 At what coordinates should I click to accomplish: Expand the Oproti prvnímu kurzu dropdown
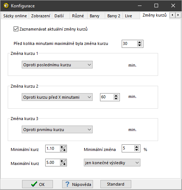(x=57, y=130)
